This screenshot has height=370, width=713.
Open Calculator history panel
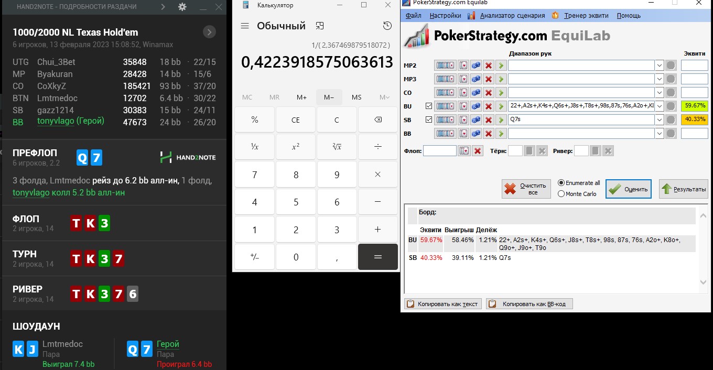387,26
